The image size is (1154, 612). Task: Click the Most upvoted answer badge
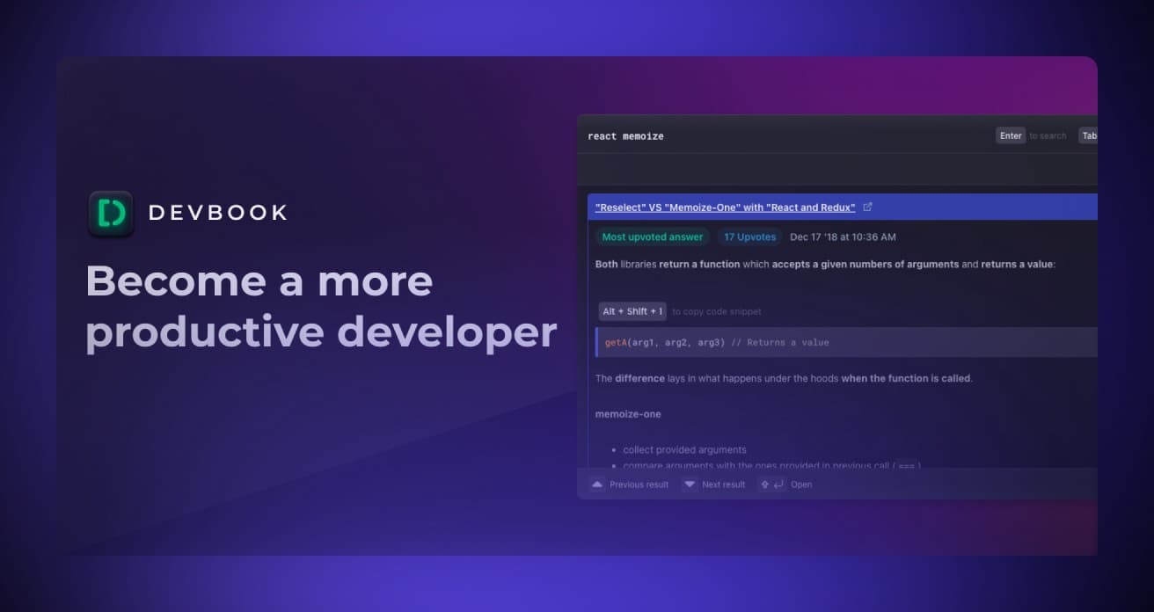[x=653, y=237]
